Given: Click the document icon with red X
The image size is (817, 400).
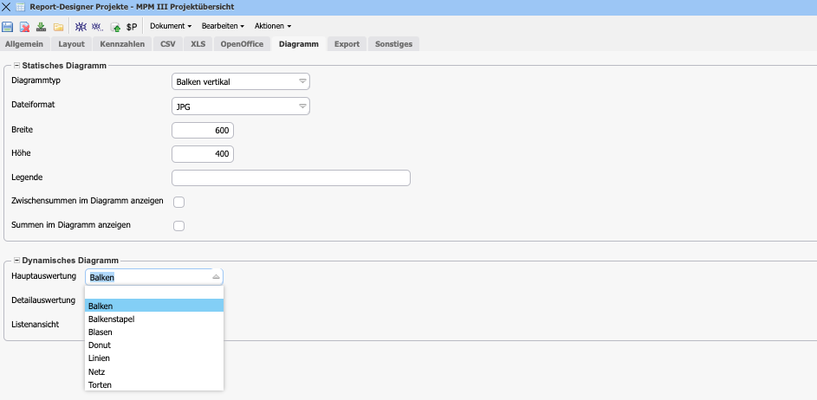Looking at the screenshot, I should point(24,27).
